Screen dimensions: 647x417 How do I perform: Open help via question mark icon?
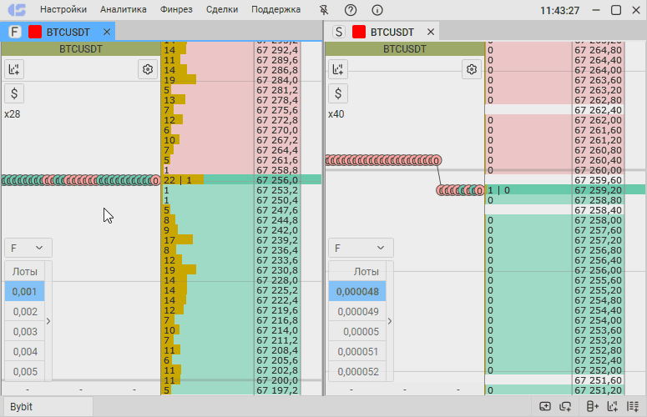point(351,10)
